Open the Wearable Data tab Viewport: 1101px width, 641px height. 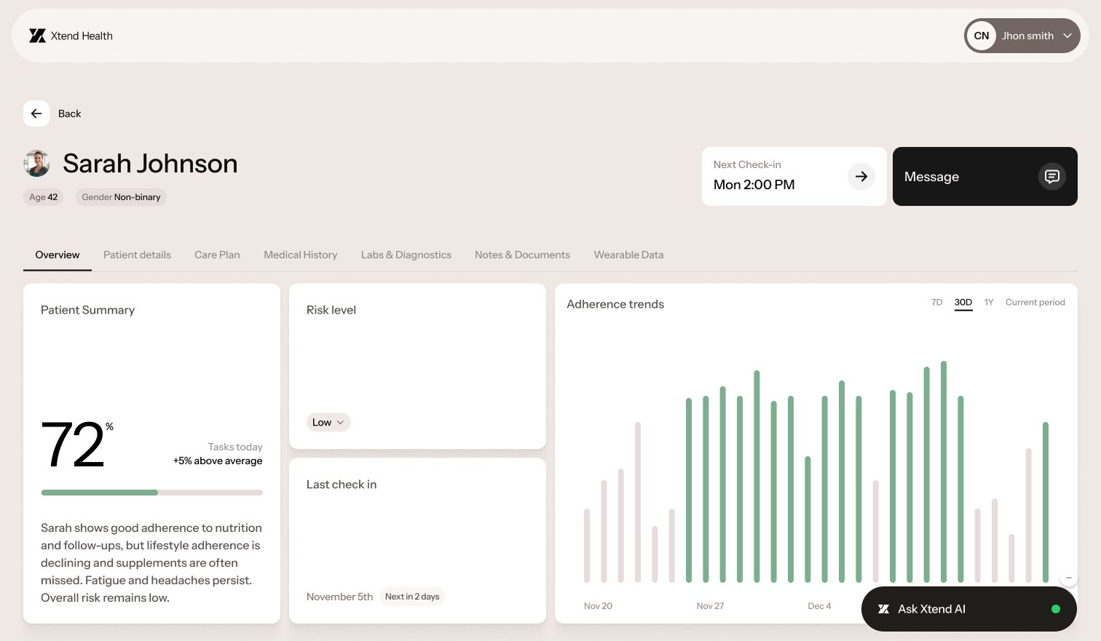click(x=628, y=255)
